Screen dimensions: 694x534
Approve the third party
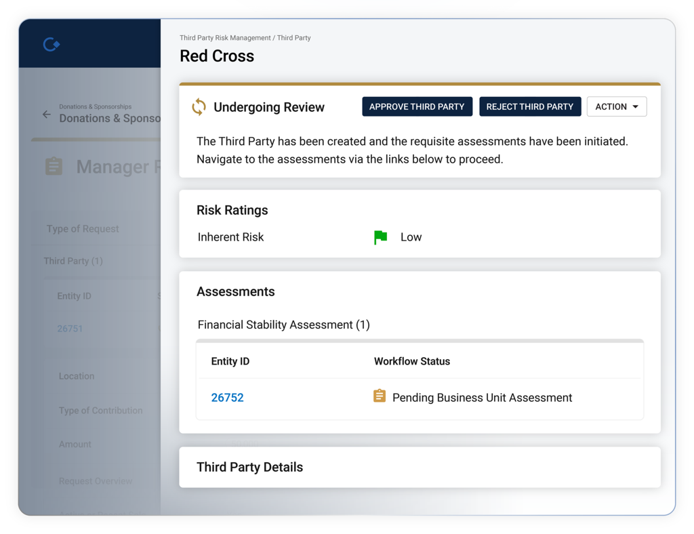(417, 106)
